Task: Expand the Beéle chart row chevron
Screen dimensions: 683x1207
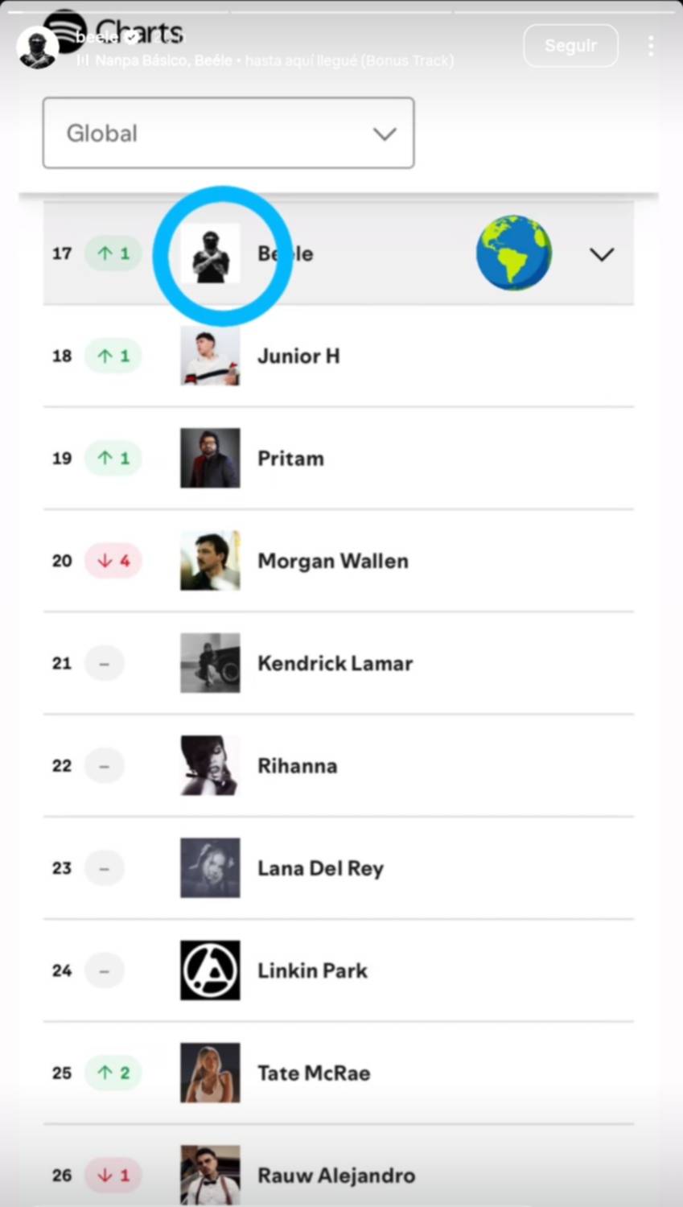Action: (601, 254)
